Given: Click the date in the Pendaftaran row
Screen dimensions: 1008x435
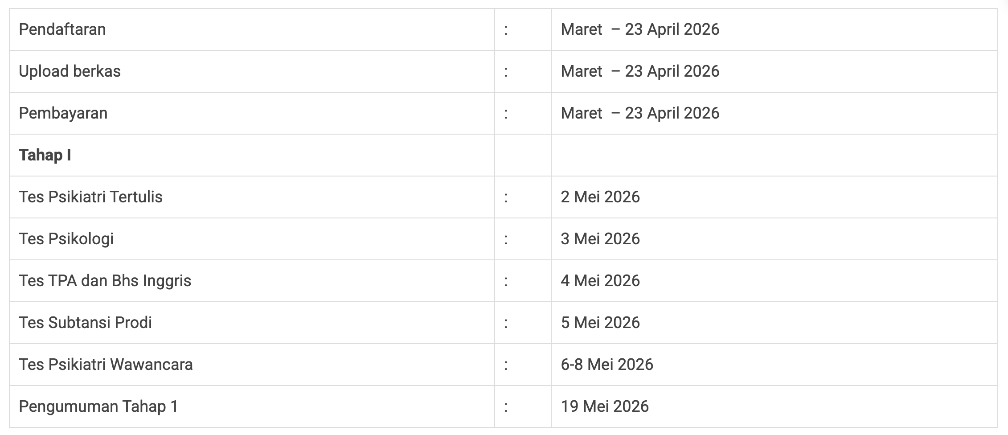Looking at the screenshot, I should coord(640,29).
